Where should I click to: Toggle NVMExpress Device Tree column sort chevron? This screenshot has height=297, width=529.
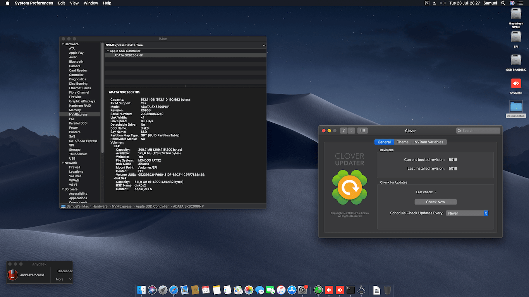point(264,45)
